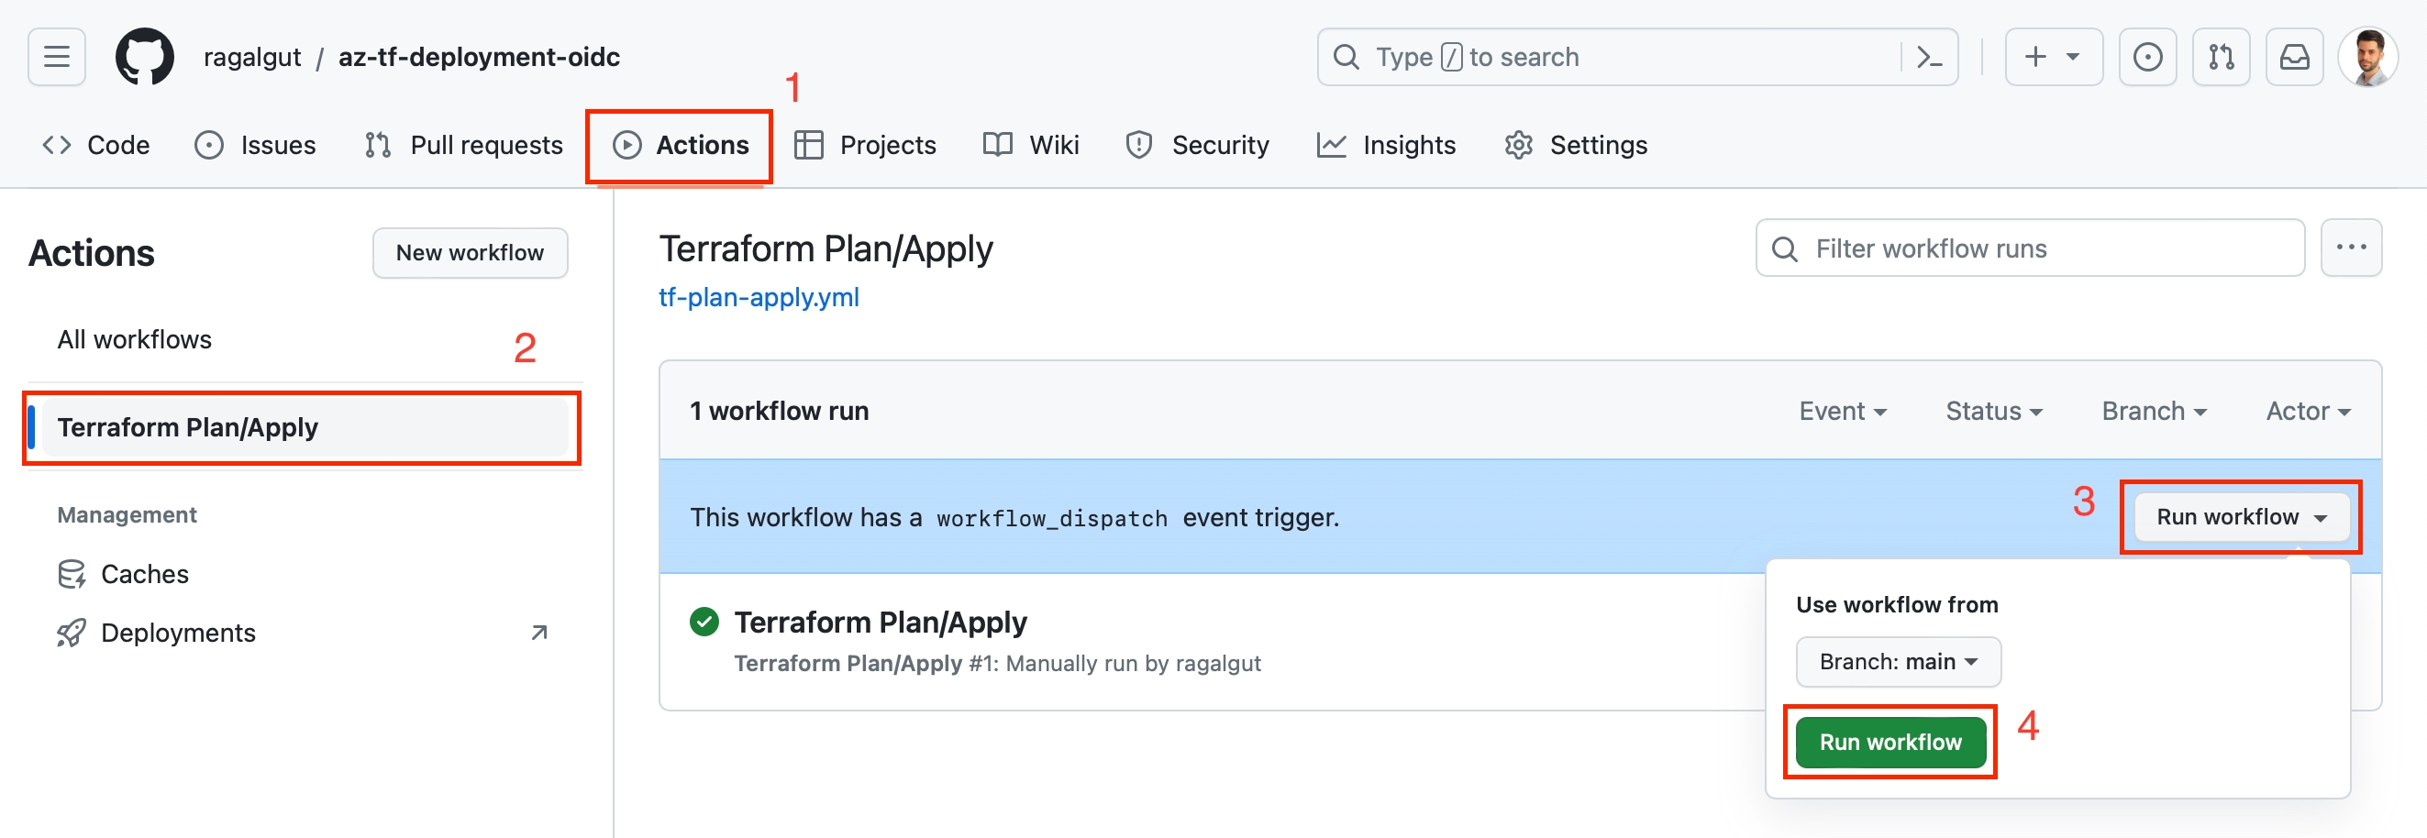2427x838 pixels.
Task: Open user profile avatar menu
Action: (x=2367, y=58)
